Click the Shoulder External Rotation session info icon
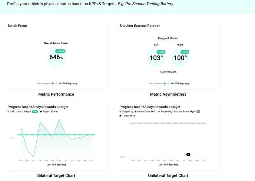Image resolution: width=255 pixels, height=181 pixels. [x=165, y=83]
